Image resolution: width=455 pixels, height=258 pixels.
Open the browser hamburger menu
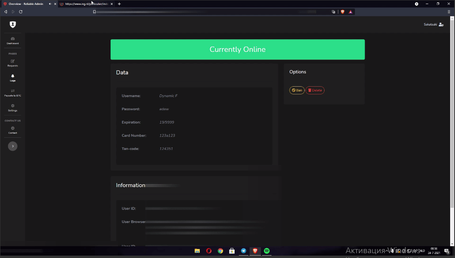(x=449, y=12)
